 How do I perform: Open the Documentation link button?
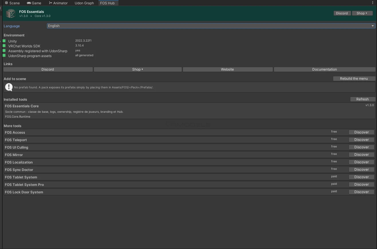325,69
